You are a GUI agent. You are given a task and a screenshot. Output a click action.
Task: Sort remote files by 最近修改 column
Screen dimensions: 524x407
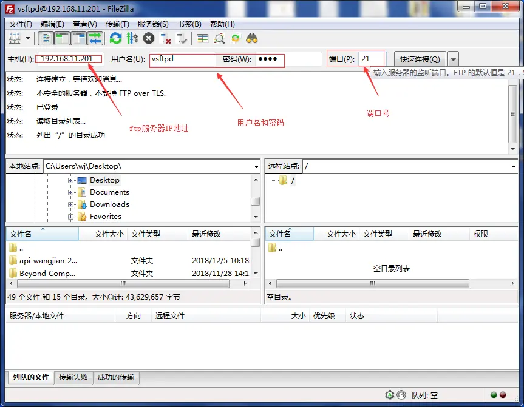pos(439,234)
